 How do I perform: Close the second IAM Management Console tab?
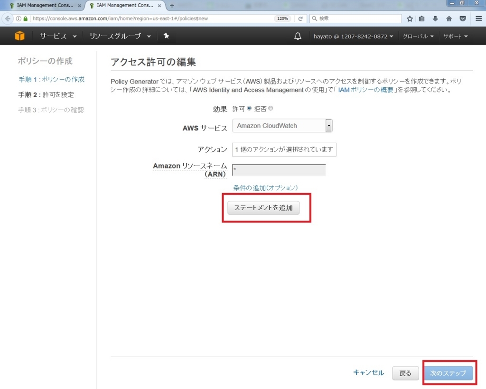pyautogui.click(x=159, y=6)
